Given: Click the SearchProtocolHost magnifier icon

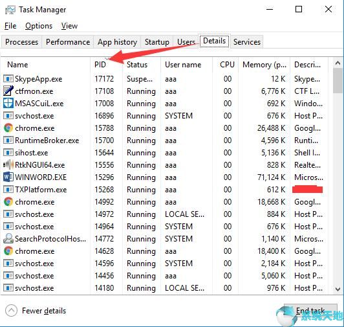Looking at the screenshot, I should point(8,238).
